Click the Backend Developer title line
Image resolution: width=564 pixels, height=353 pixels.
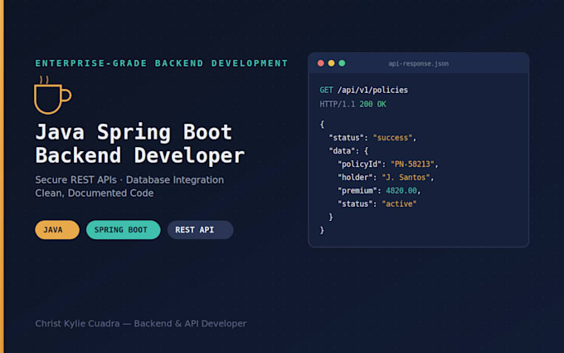[x=139, y=155]
